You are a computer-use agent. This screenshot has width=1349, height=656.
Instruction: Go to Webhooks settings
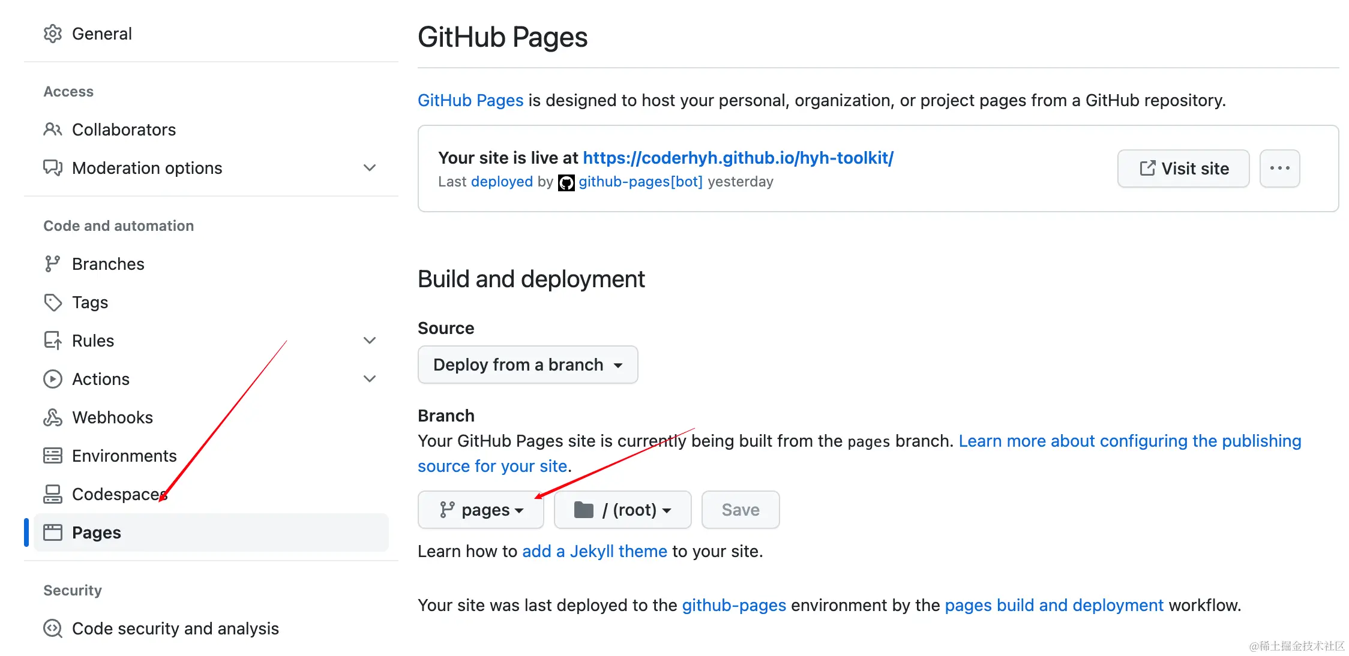211,417
